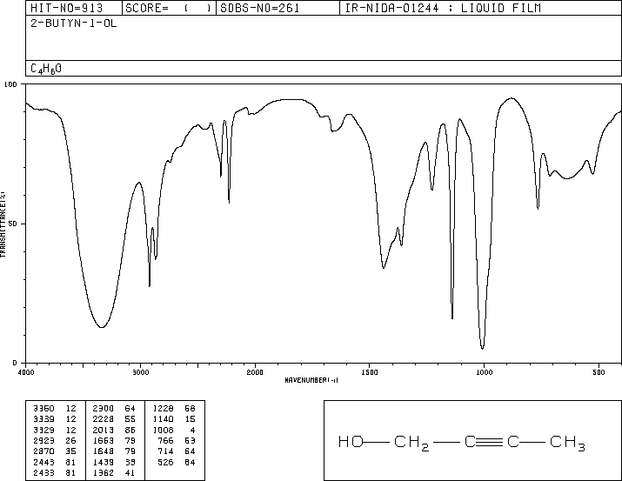
Task: Click the peak value '1140' in table
Action: (163, 419)
